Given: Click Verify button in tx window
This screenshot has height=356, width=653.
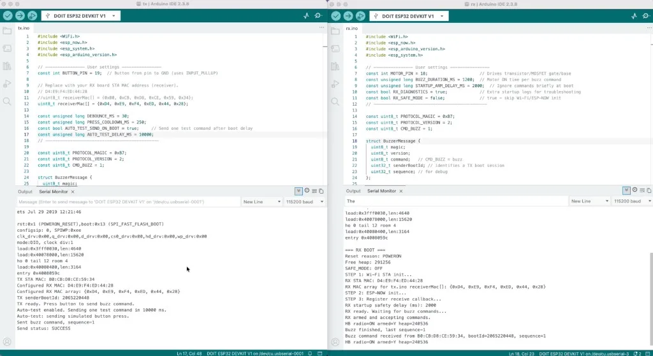Looking at the screenshot, I should (8, 16).
